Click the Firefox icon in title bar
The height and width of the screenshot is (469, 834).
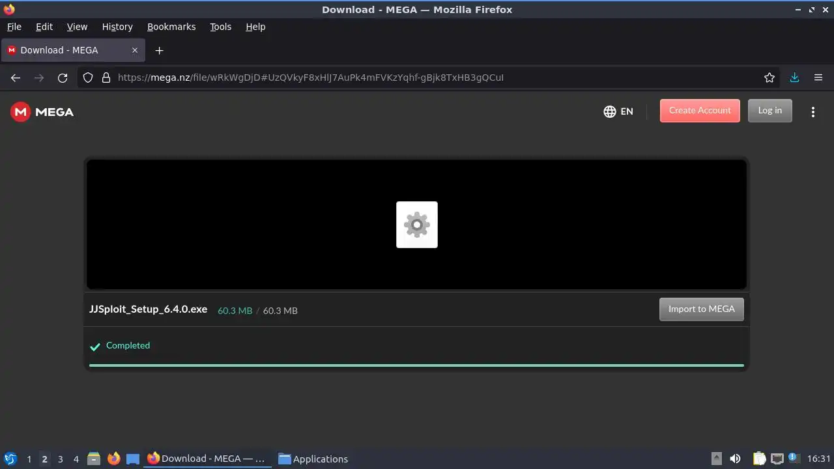point(9,9)
